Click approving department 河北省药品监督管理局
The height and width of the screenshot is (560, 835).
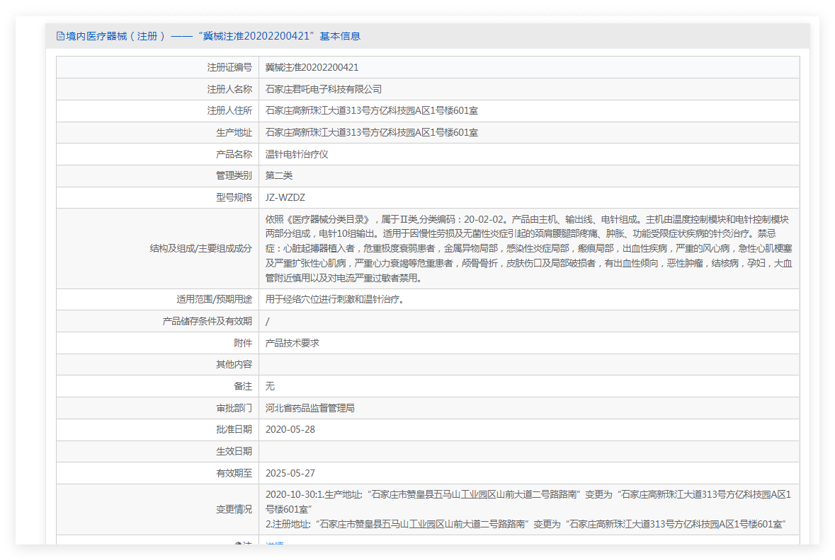point(310,408)
